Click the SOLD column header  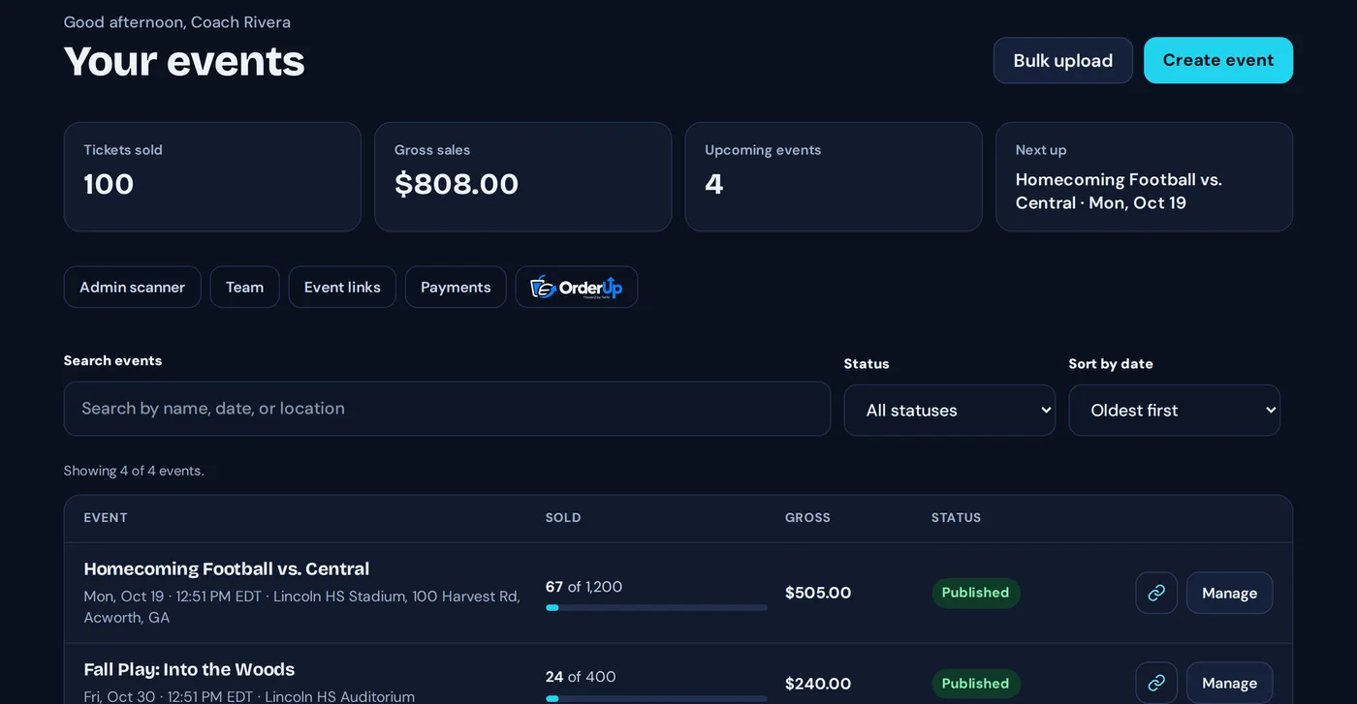point(563,518)
